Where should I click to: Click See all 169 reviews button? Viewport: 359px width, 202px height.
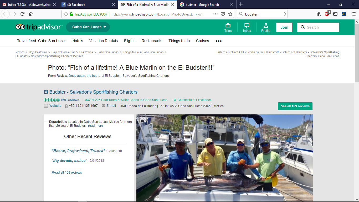tap(295, 106)
